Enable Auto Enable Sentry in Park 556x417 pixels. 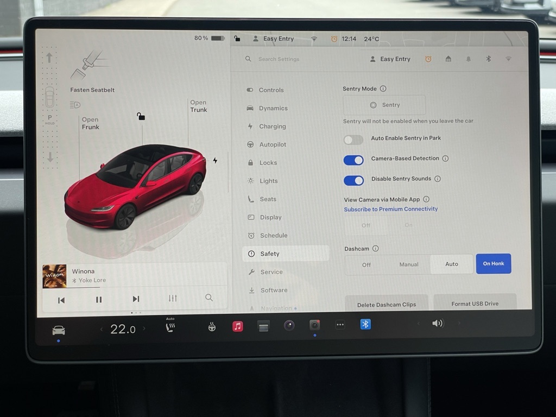353,140
